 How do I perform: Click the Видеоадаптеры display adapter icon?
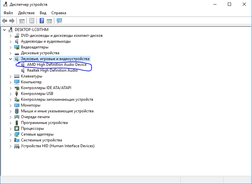point(17,47)
